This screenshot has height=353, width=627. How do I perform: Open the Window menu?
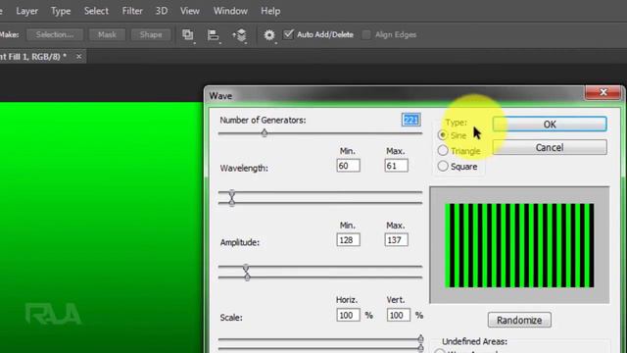[230, 11]
